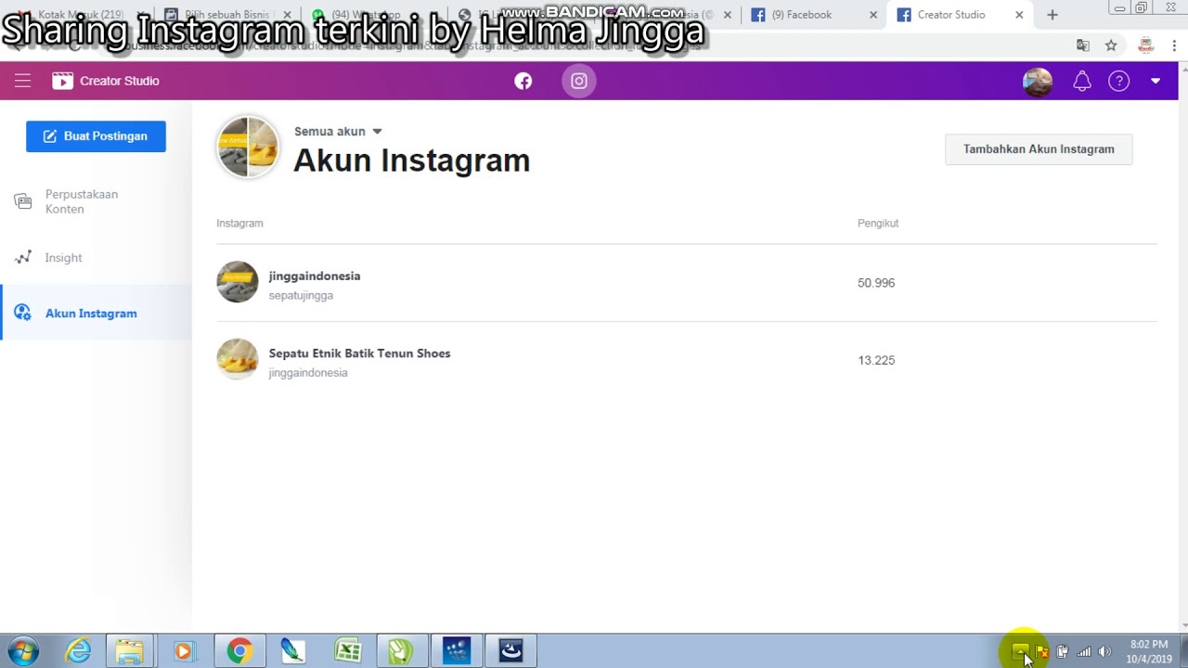Click the profile avatar in the header
Image resolution: width=1188 pixels, height=668 pixels.
(x=1038, y=81)
